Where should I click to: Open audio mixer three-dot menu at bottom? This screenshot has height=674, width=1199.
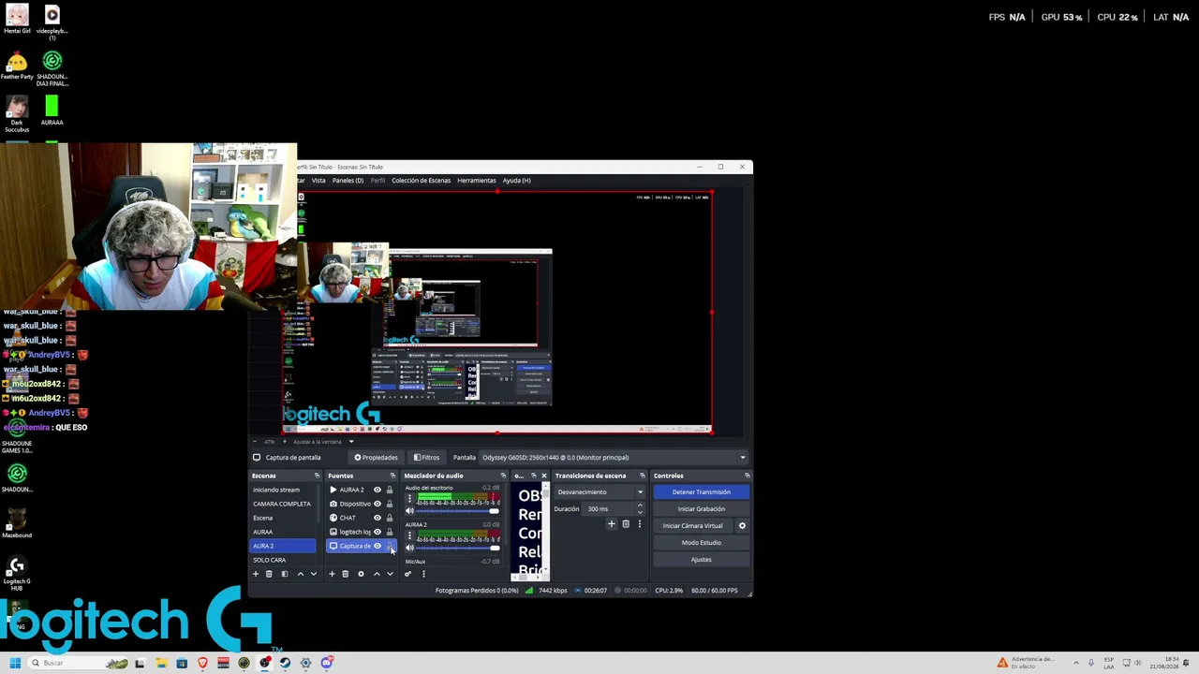[x=423, y=574]
